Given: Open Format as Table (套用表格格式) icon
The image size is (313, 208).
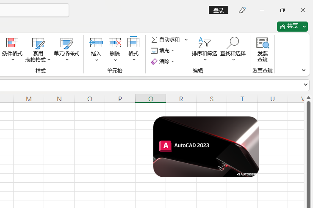Looking at the screenshot, I should click(x=38, y=43).
